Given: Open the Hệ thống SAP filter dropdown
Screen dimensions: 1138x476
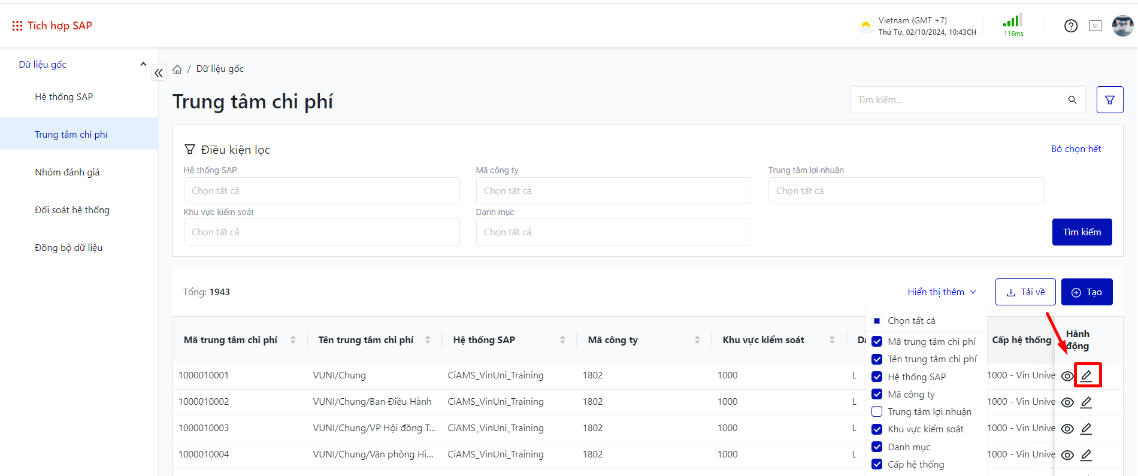Looking at the screenshot, I should [321, 191].
